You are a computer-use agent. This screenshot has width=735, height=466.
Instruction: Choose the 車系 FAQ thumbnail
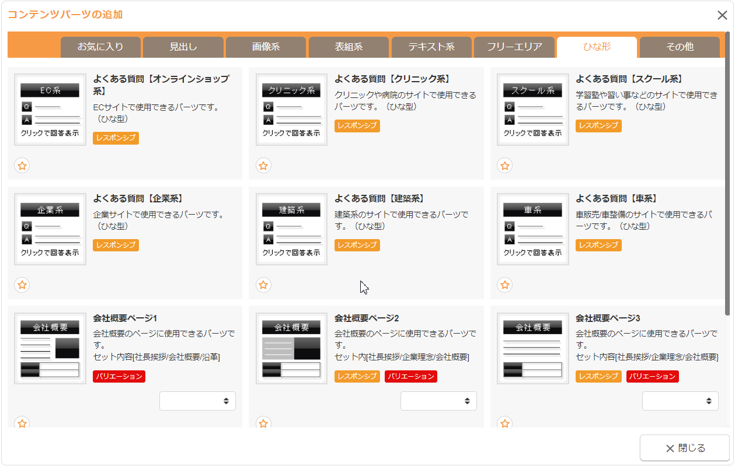[533, 229]
